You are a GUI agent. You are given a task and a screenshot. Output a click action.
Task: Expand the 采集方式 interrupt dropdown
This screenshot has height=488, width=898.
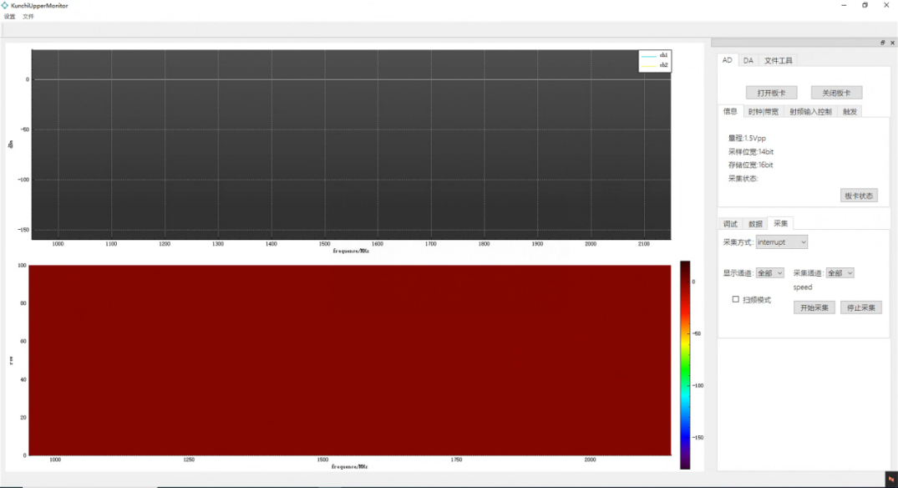(781, 242)
